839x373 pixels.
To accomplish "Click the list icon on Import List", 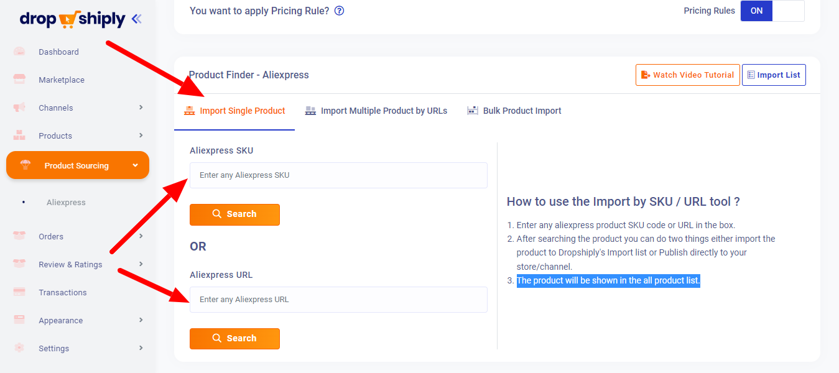I will point(751,75).
